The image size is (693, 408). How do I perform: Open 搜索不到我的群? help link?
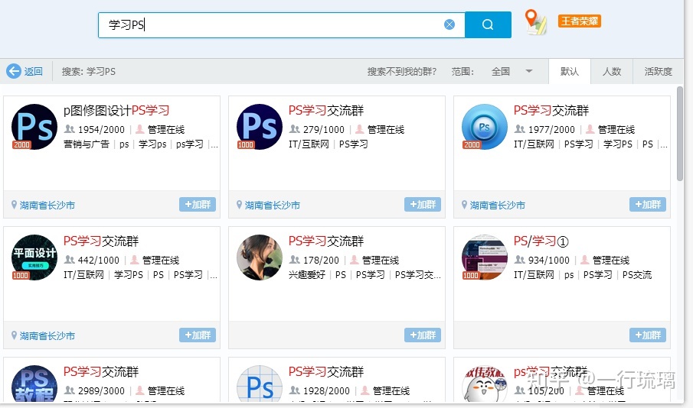[402, 72]
